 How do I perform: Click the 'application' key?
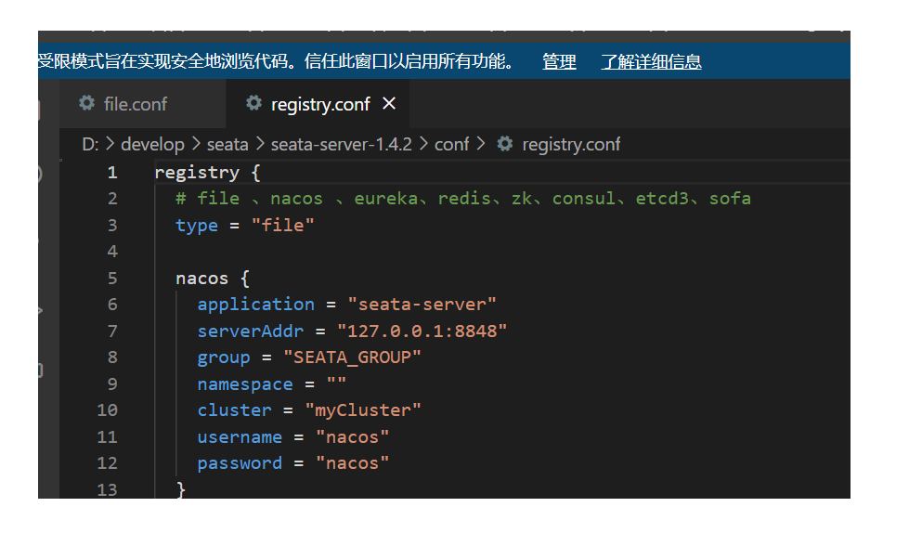click(255, 305)
